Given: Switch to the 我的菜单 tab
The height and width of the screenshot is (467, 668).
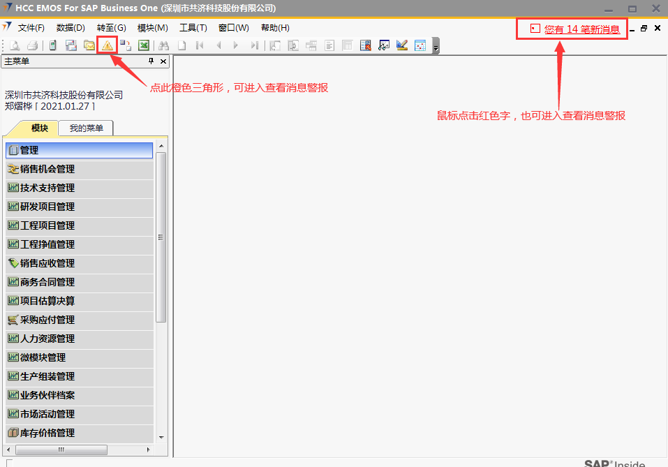Looking at the screenshot, I should 86,128.
